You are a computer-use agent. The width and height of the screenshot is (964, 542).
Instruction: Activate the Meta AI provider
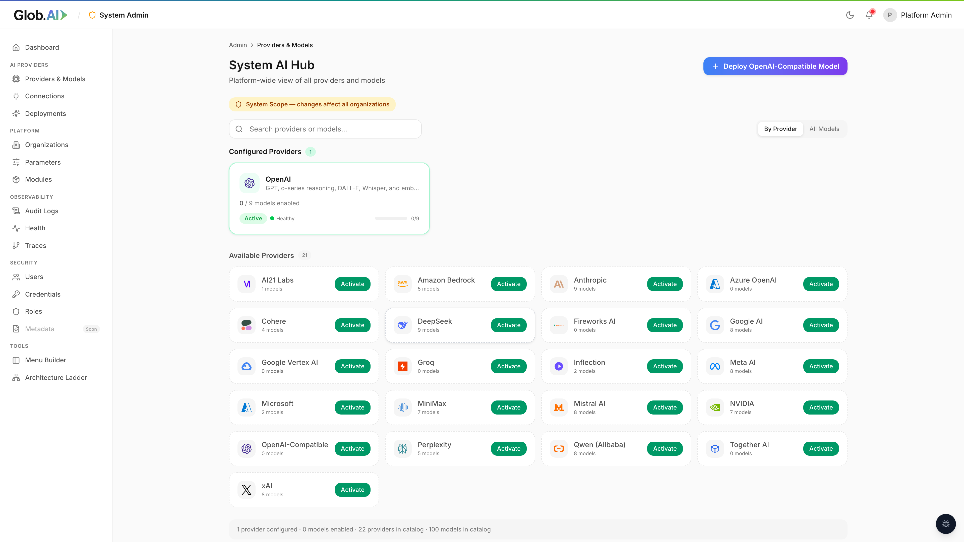click(821, 366)
